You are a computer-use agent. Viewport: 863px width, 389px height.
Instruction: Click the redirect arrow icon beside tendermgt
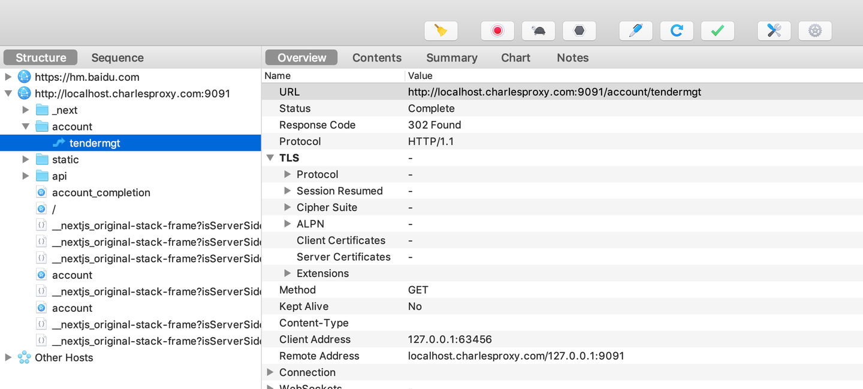tap(59, 143)
